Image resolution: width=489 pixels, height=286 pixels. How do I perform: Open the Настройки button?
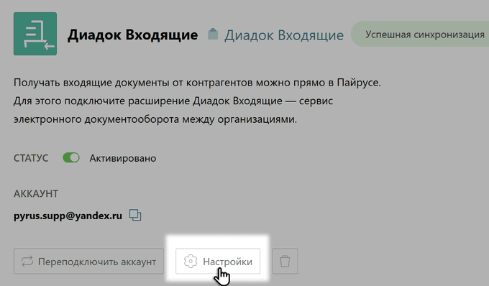(218, 262)
